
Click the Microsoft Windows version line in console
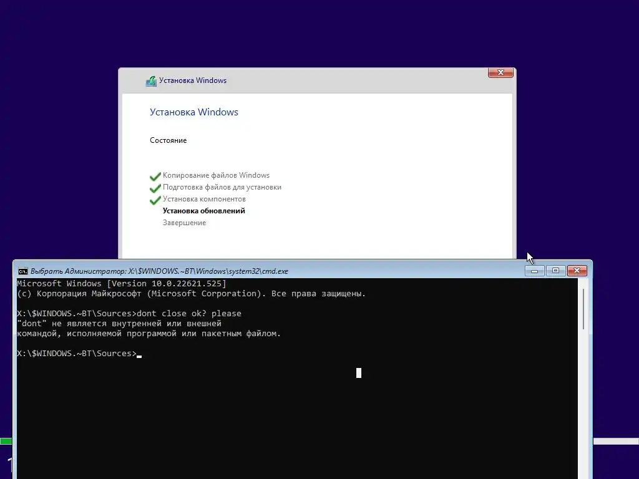pos(122,284)
